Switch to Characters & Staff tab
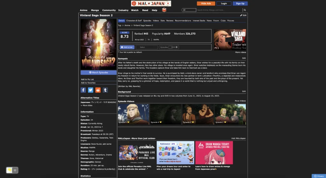Viewport: 326px width, 178px height. [x=134, y=21]
